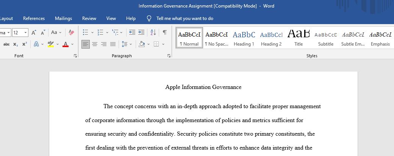Apply red font color
Viewport: 394px width, 156px height.
[66, 44]
